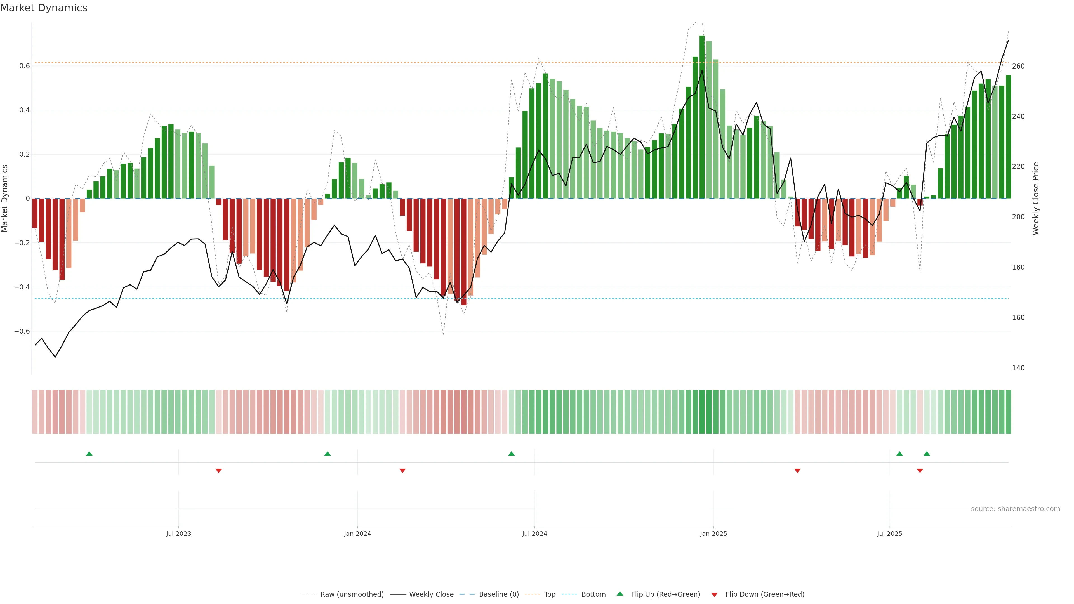
Task: Toggle the Baseline (0) legend entry
Action: 499,594
